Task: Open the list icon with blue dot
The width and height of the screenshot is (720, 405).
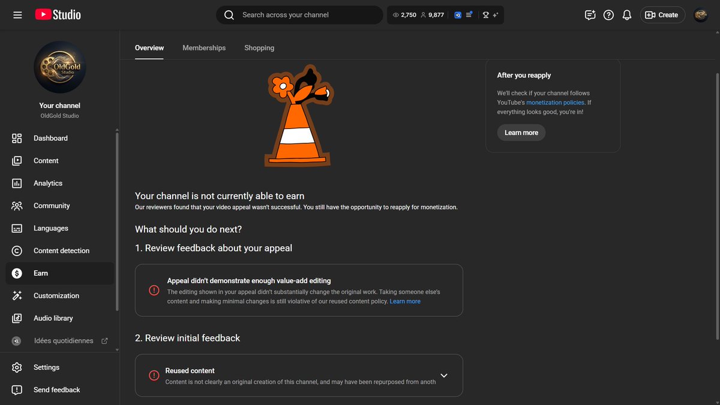Action: click(469, 15)
